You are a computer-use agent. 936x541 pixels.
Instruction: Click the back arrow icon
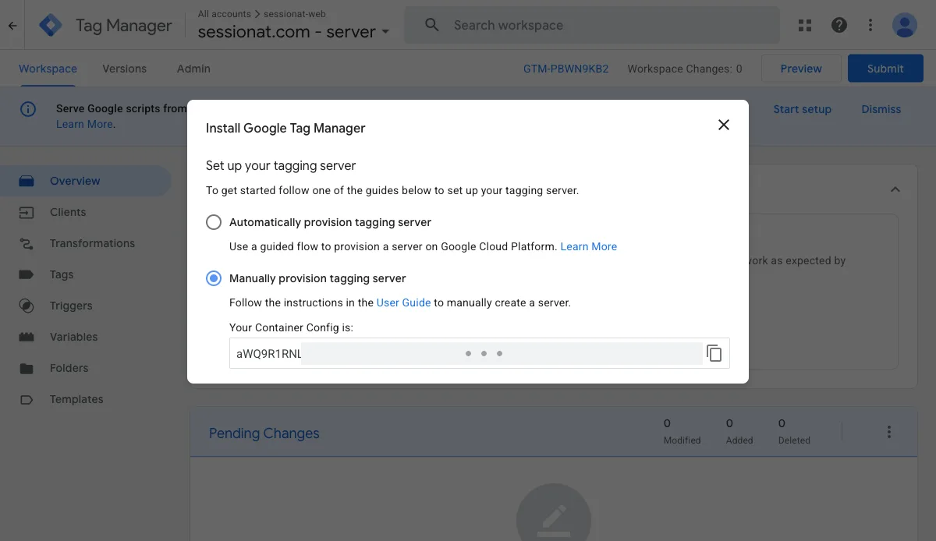point(12,26)
